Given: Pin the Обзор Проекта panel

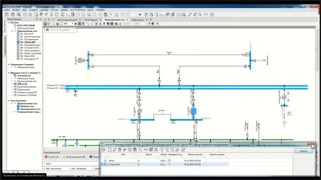Looking at the screenshot, I should [x=37, y=19].
